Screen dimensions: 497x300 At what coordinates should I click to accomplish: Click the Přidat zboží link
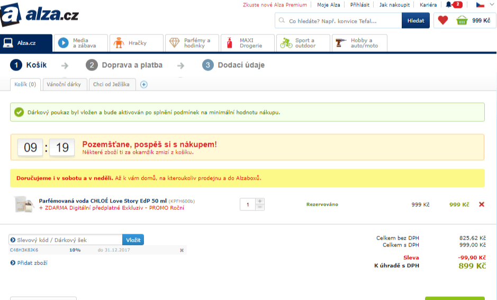click(x=32, y=263)
